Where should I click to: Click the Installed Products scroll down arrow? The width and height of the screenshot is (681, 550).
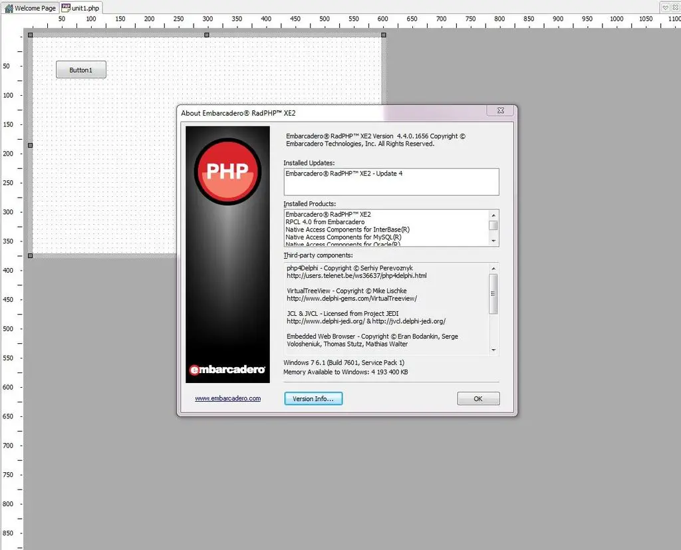(493, 241)
